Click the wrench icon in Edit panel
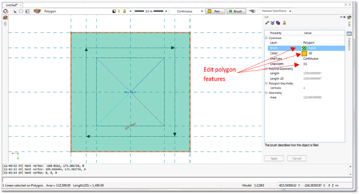Screen dimensions: 359x194 [x=267, y=23]
